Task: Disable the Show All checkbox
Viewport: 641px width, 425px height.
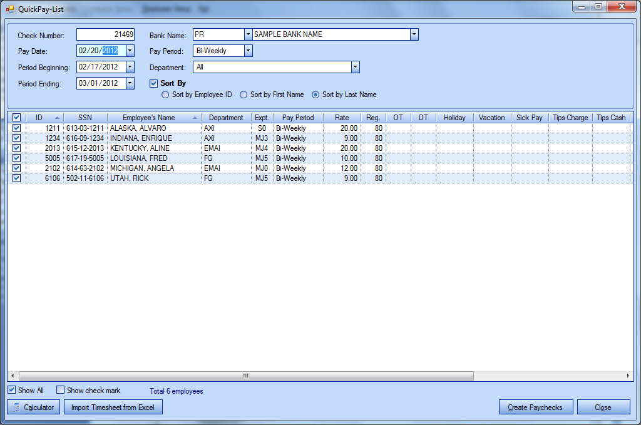Action: click(12, 391)
